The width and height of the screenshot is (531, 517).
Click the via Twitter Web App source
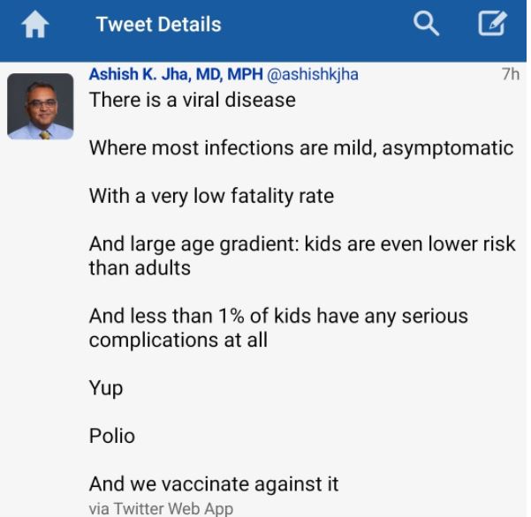(x=162, y=508)
